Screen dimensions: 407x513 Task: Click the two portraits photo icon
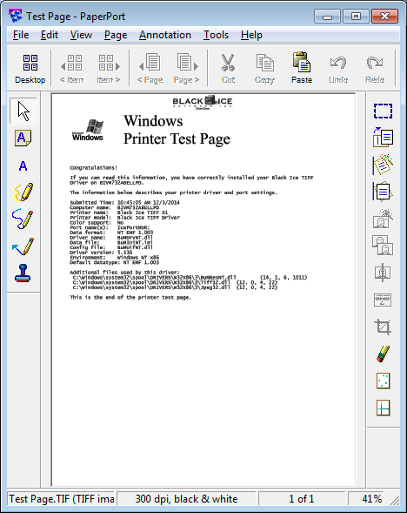coord(383,246)
